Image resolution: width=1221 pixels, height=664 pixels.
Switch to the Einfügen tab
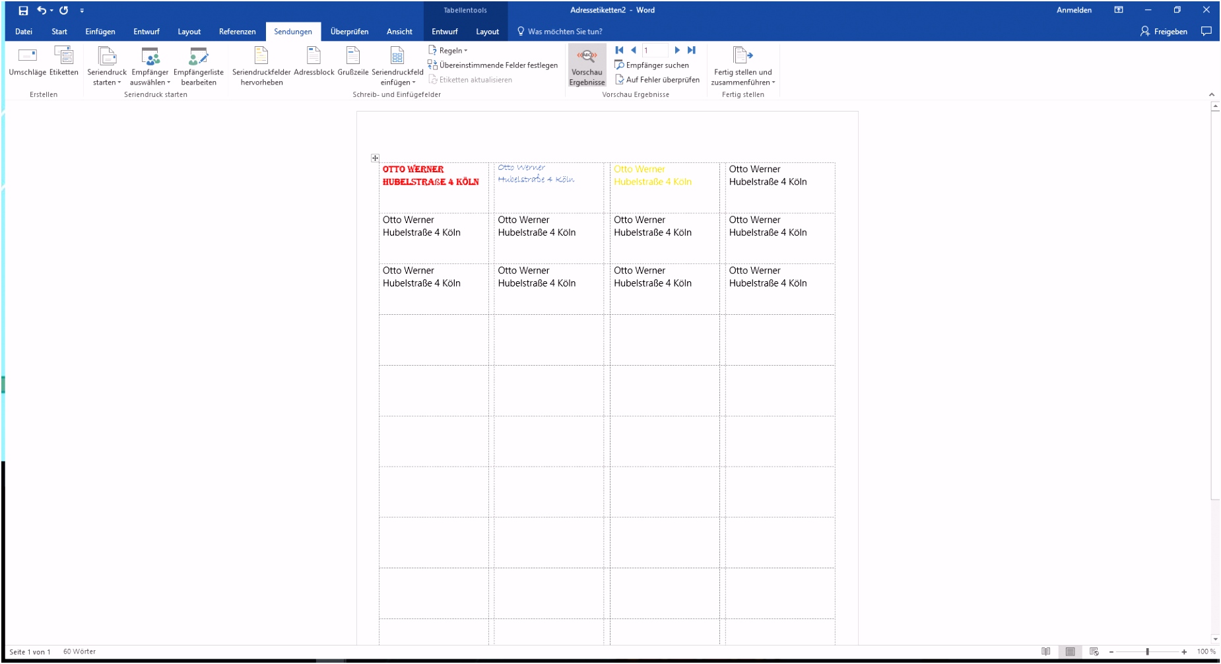(100, 32)
